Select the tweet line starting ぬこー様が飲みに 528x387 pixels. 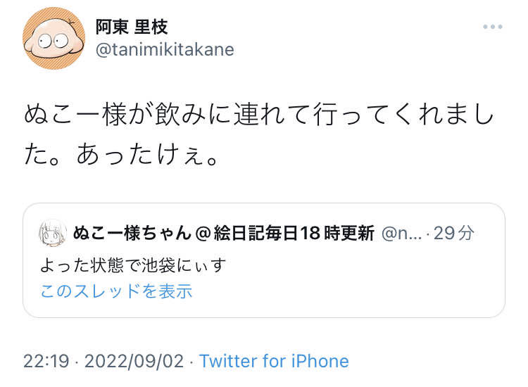point(258,115)
